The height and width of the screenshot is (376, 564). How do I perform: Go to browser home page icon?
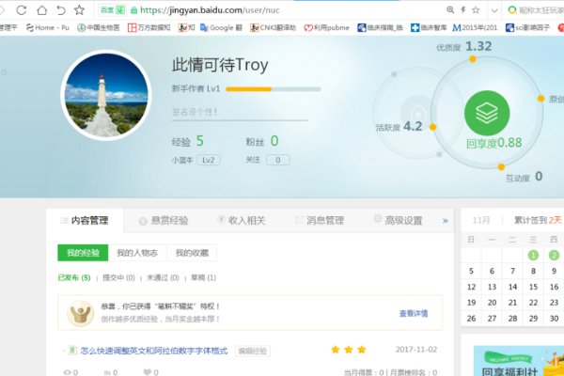coord(41,10)
